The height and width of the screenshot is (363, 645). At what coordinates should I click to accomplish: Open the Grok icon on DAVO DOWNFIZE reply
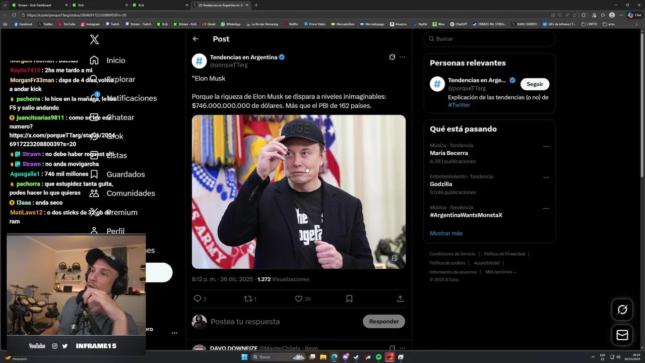coord(392,348)
